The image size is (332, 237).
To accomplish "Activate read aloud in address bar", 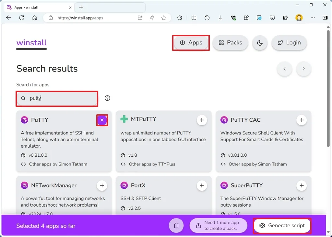I will (x=152, y=18).
